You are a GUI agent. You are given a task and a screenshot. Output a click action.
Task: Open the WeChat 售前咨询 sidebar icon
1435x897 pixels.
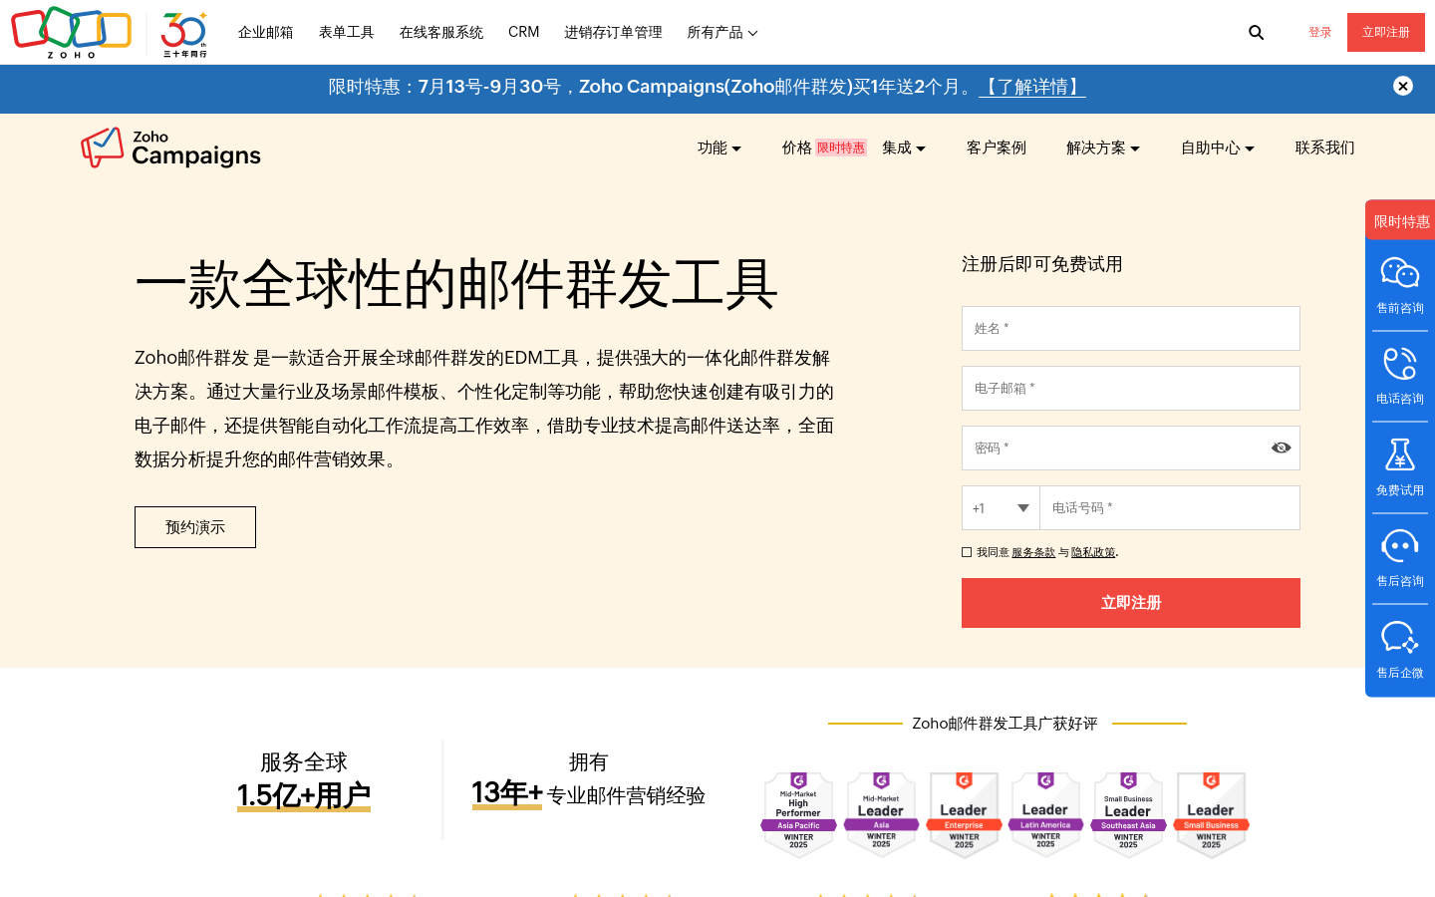(1400, 285)
